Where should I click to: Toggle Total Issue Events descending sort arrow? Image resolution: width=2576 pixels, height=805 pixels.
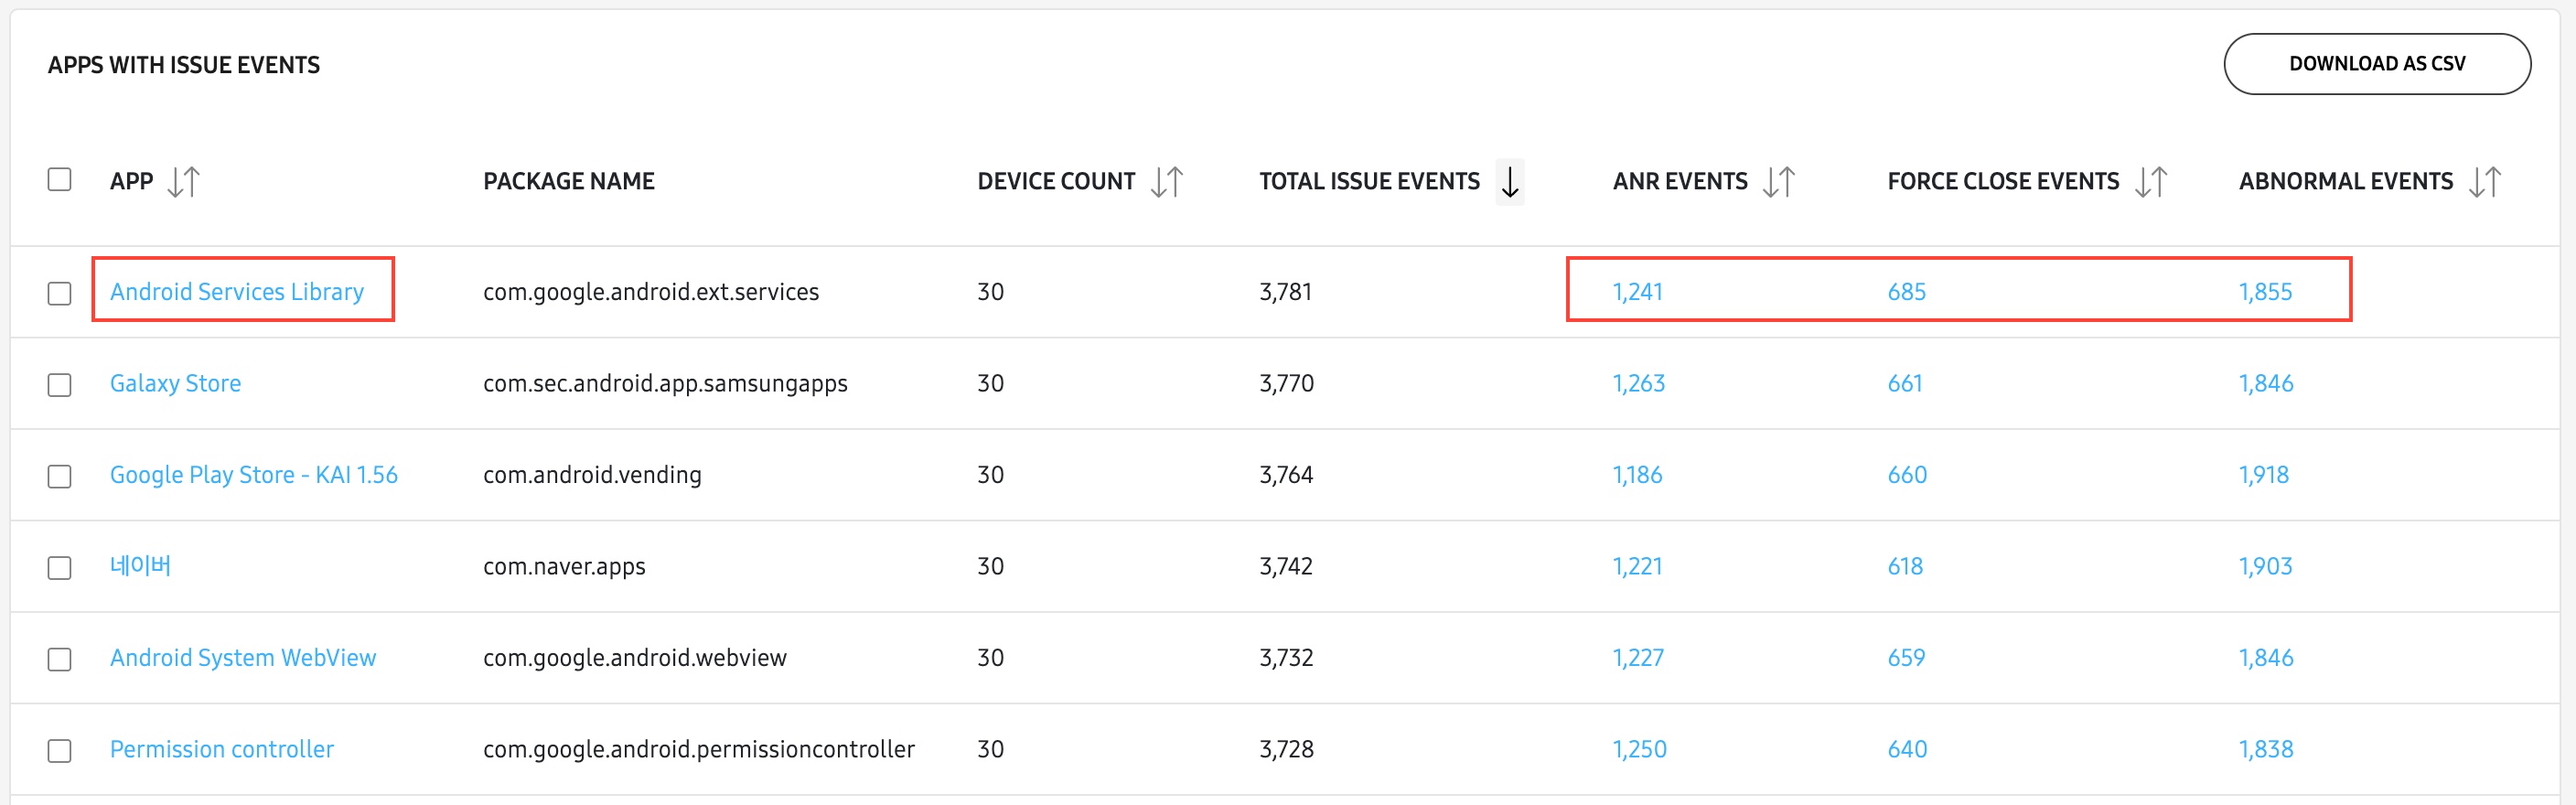(1510, 182)
